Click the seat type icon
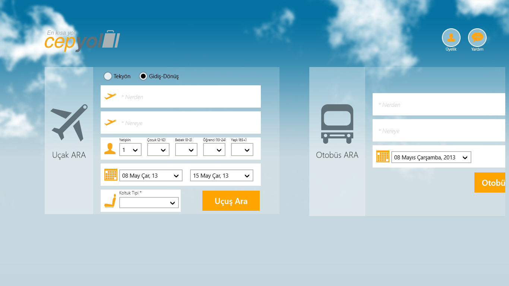This screenshot has width=509, height=286. coord(110,201)
